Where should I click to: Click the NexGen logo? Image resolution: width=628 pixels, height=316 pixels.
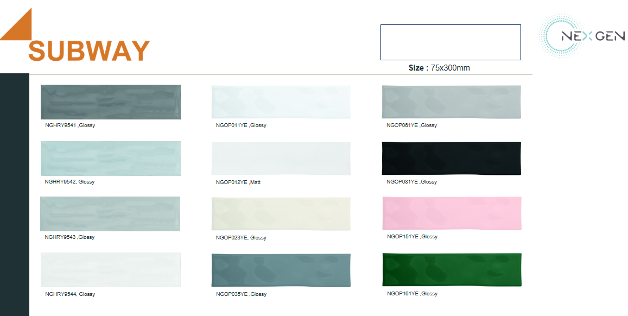(582, 36)
